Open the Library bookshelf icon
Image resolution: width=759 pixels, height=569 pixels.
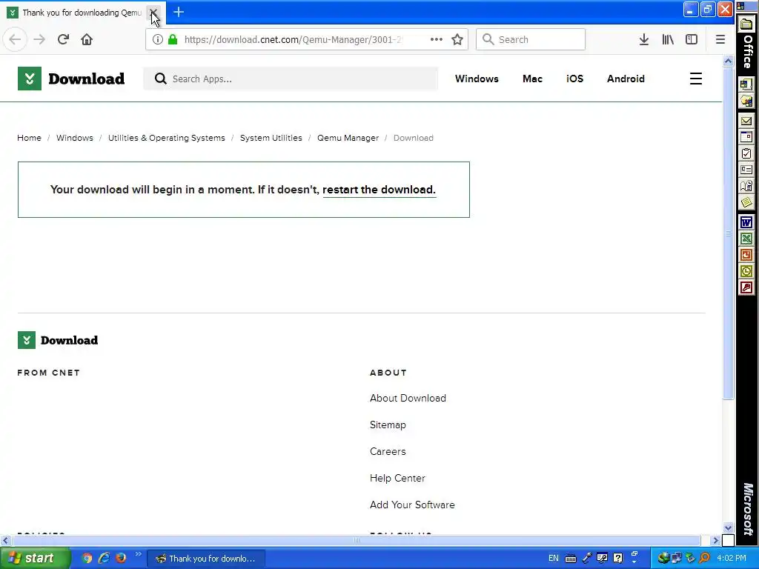coord(668,39)
